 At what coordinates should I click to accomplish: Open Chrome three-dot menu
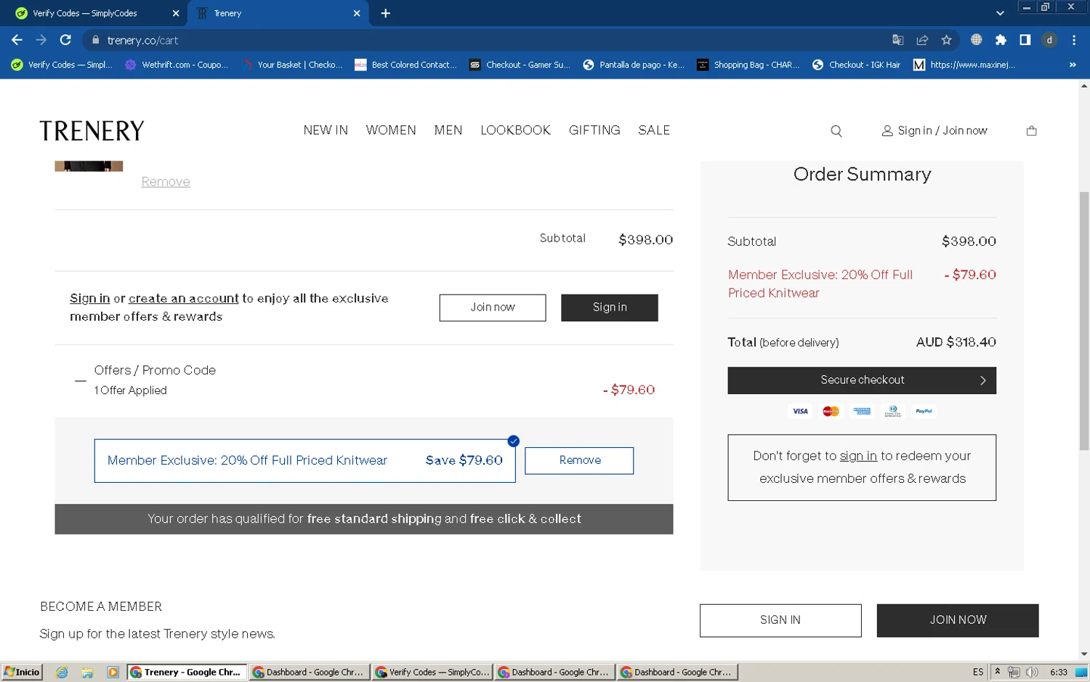(x=1074, y=40)
